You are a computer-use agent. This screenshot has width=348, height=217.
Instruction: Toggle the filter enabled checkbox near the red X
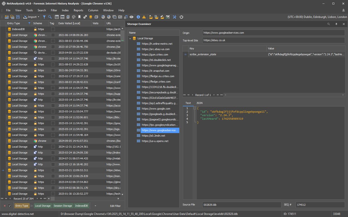click(x=10, y=206)
